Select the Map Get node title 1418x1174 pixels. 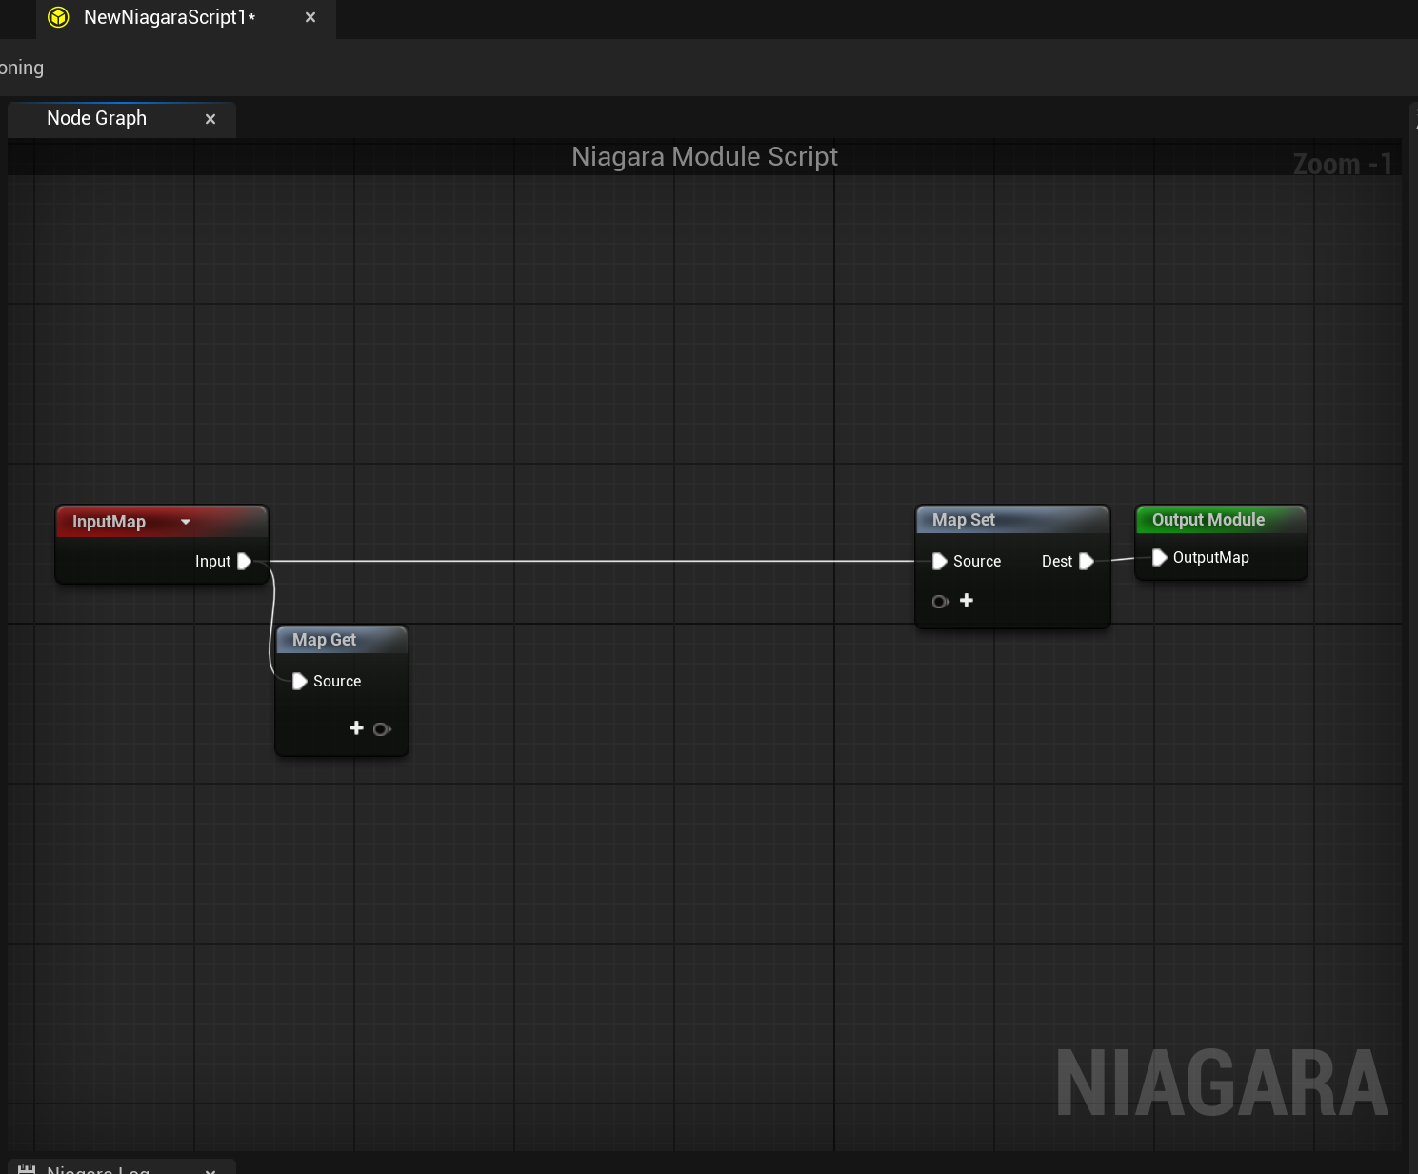(x=324, y=640)
